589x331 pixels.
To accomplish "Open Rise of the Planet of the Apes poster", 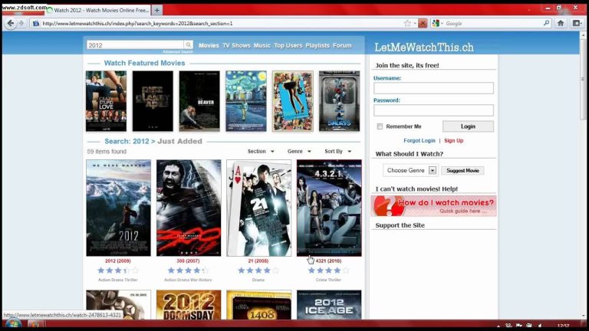I will [x=153, y=101].
